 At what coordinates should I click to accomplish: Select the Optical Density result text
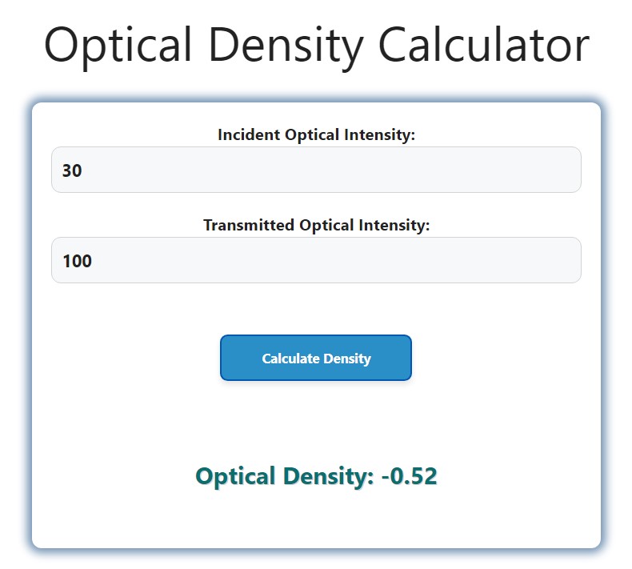pos(316,476)
